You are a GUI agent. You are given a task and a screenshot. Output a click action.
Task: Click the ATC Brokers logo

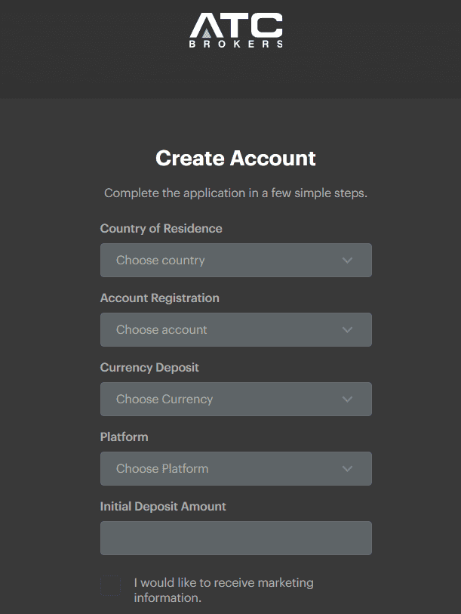tap(236, 32)
